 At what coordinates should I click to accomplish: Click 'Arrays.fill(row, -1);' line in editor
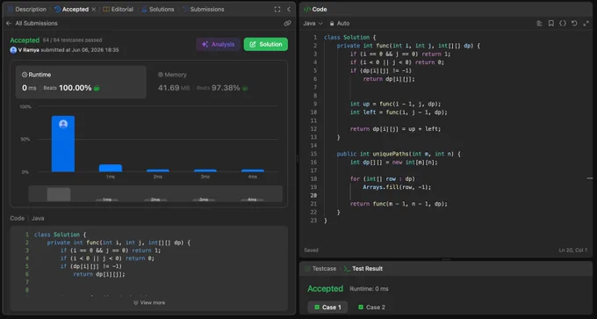[397, 187]
